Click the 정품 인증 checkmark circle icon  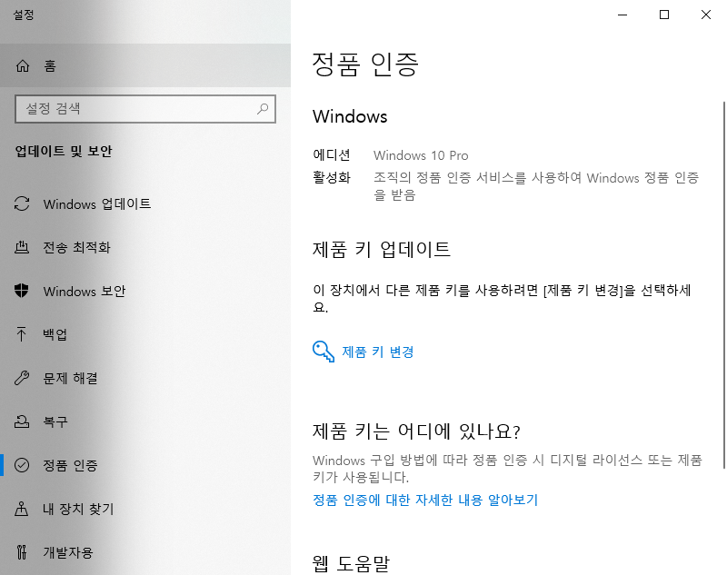22,465
